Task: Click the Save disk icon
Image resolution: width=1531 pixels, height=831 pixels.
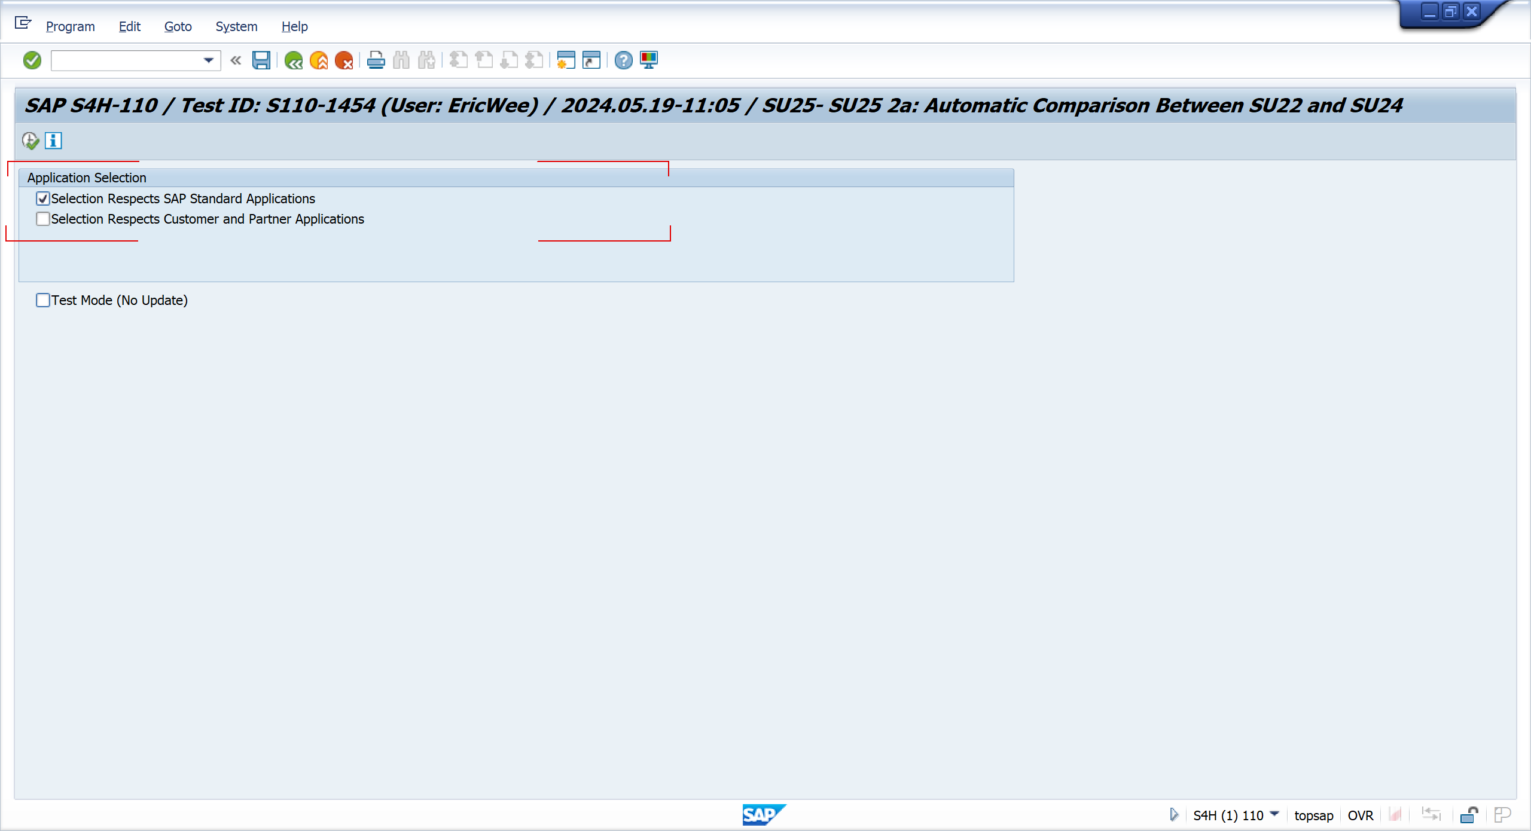Action: pos(261,60)
